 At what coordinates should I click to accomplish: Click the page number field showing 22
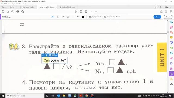pos(91,11)
